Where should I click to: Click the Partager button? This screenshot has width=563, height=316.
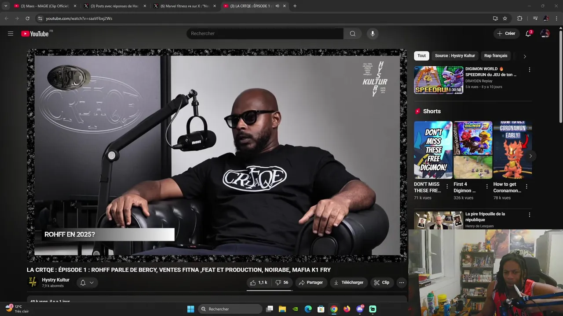(311, 283)
